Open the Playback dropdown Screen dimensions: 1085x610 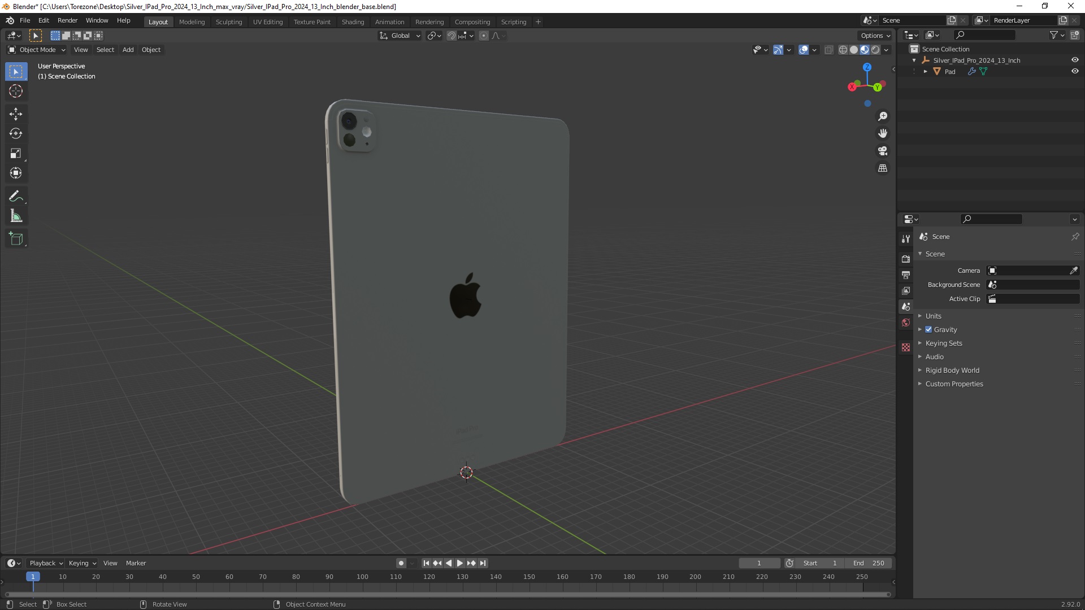pos(45,563)
